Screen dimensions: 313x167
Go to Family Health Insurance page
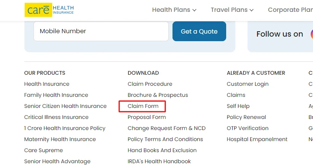[56, 95]
